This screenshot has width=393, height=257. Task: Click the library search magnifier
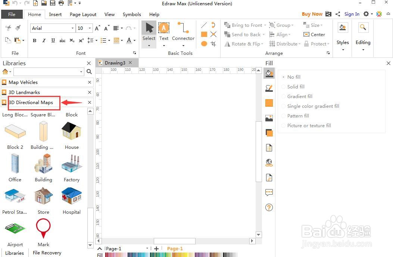[x=89, y=72]
